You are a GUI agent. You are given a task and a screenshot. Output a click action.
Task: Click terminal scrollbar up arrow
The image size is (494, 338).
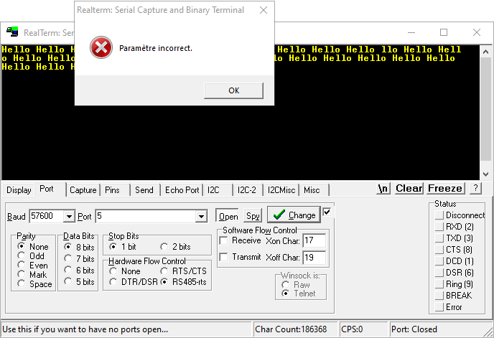pyautogui.click(x=485, y=52)
